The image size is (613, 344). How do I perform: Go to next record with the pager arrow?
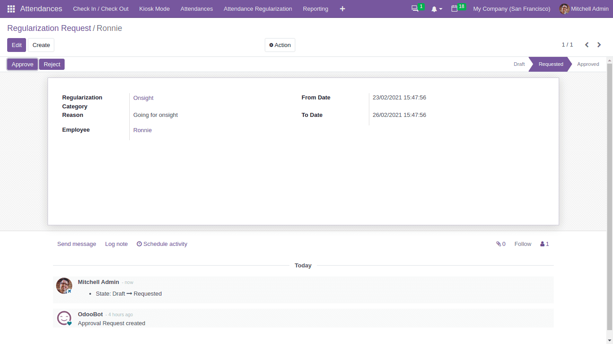[x=599, y=45]
